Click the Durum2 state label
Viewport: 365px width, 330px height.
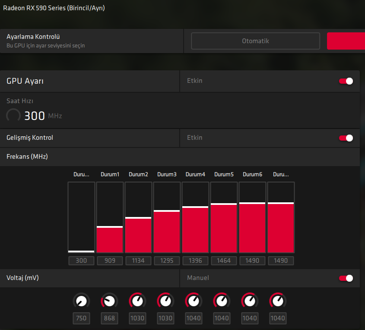(x=138, y=174)
